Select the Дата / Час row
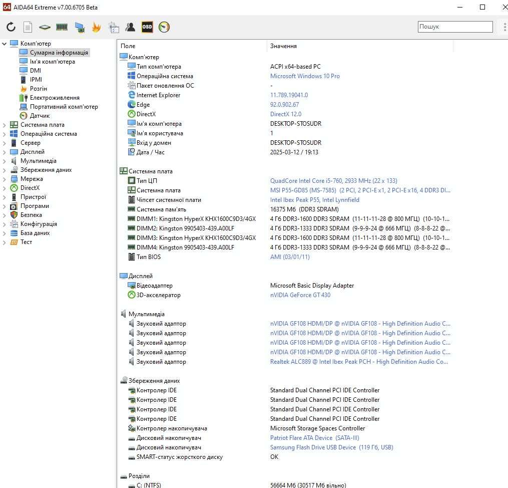This screenshot has height=488, width=508. (x=286, y=152)
